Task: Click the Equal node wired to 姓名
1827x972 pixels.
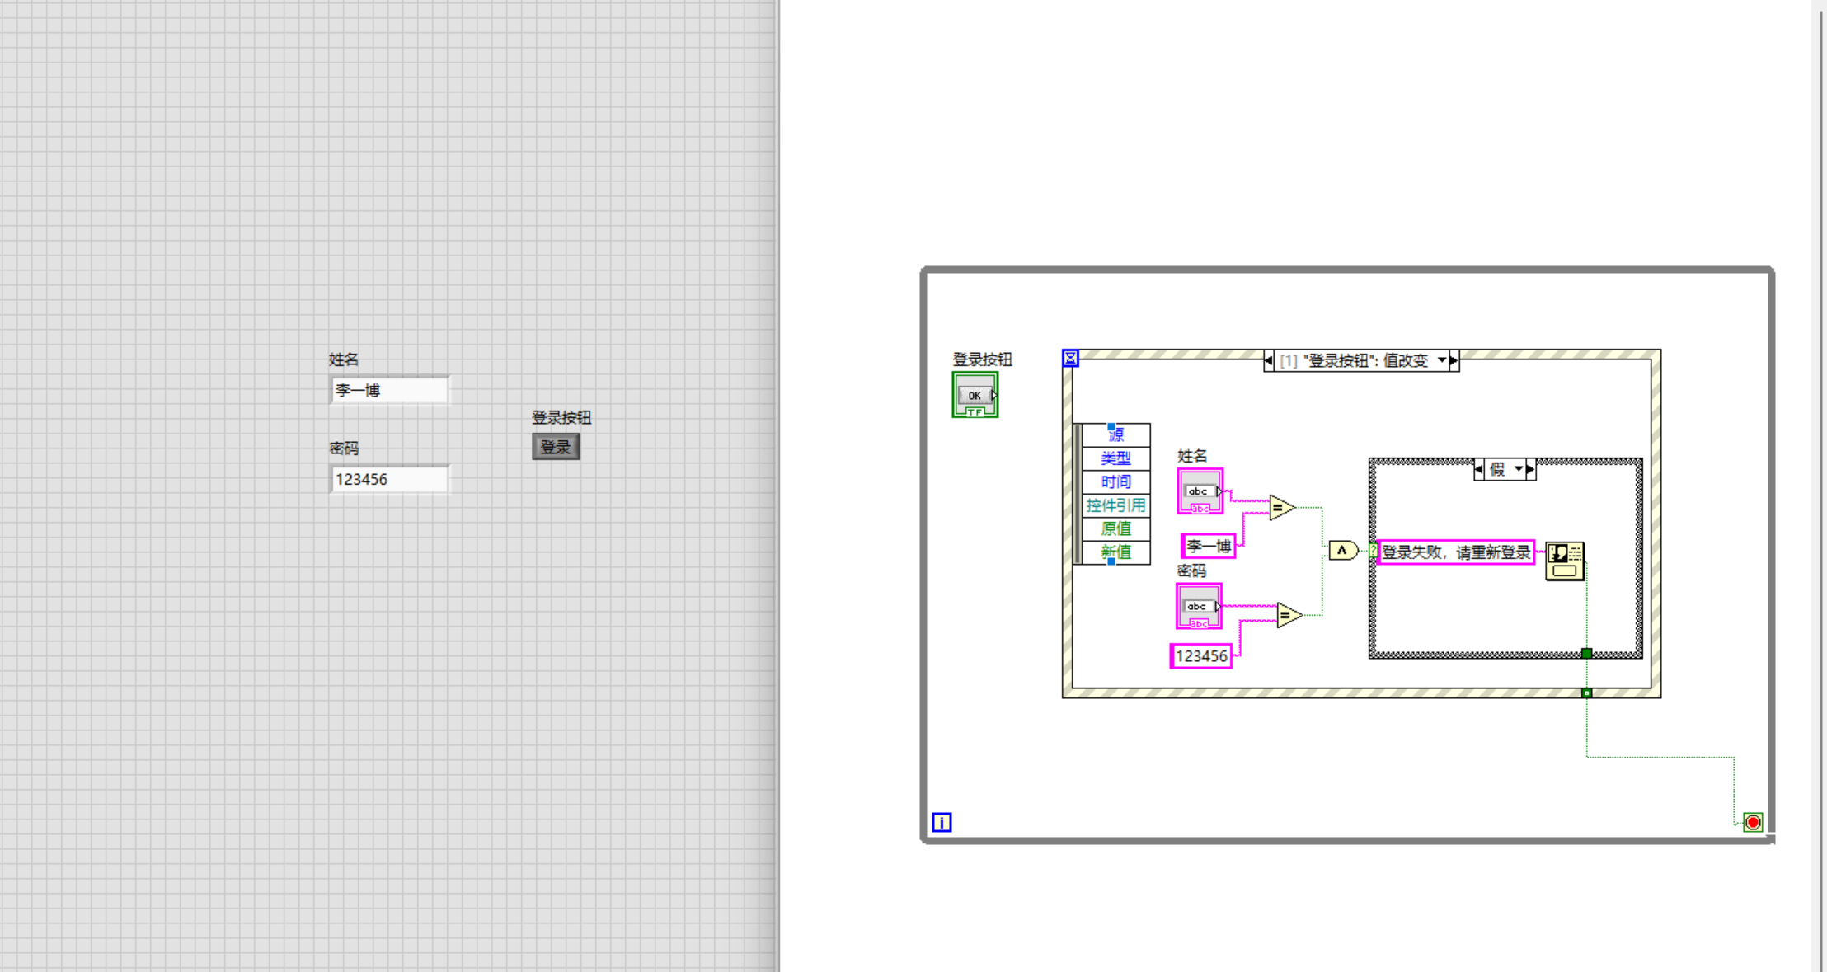Action: tap(1280, 508)
